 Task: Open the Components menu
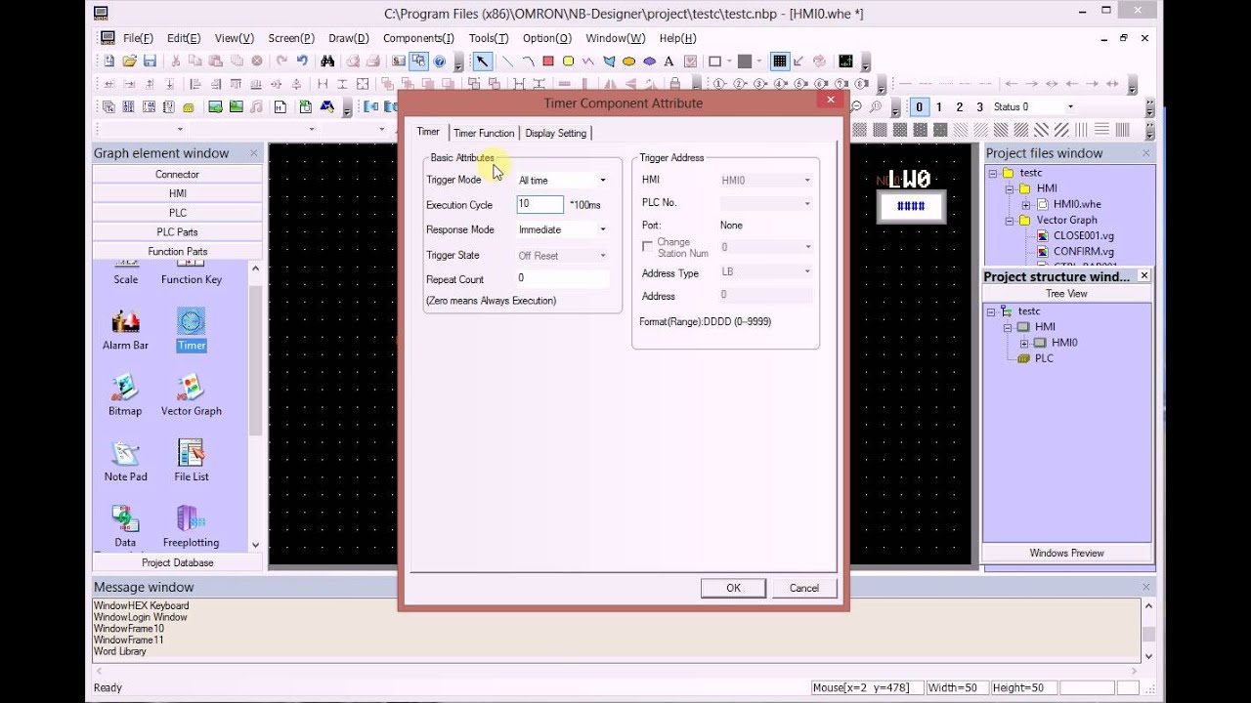click(x=418, y=38)
